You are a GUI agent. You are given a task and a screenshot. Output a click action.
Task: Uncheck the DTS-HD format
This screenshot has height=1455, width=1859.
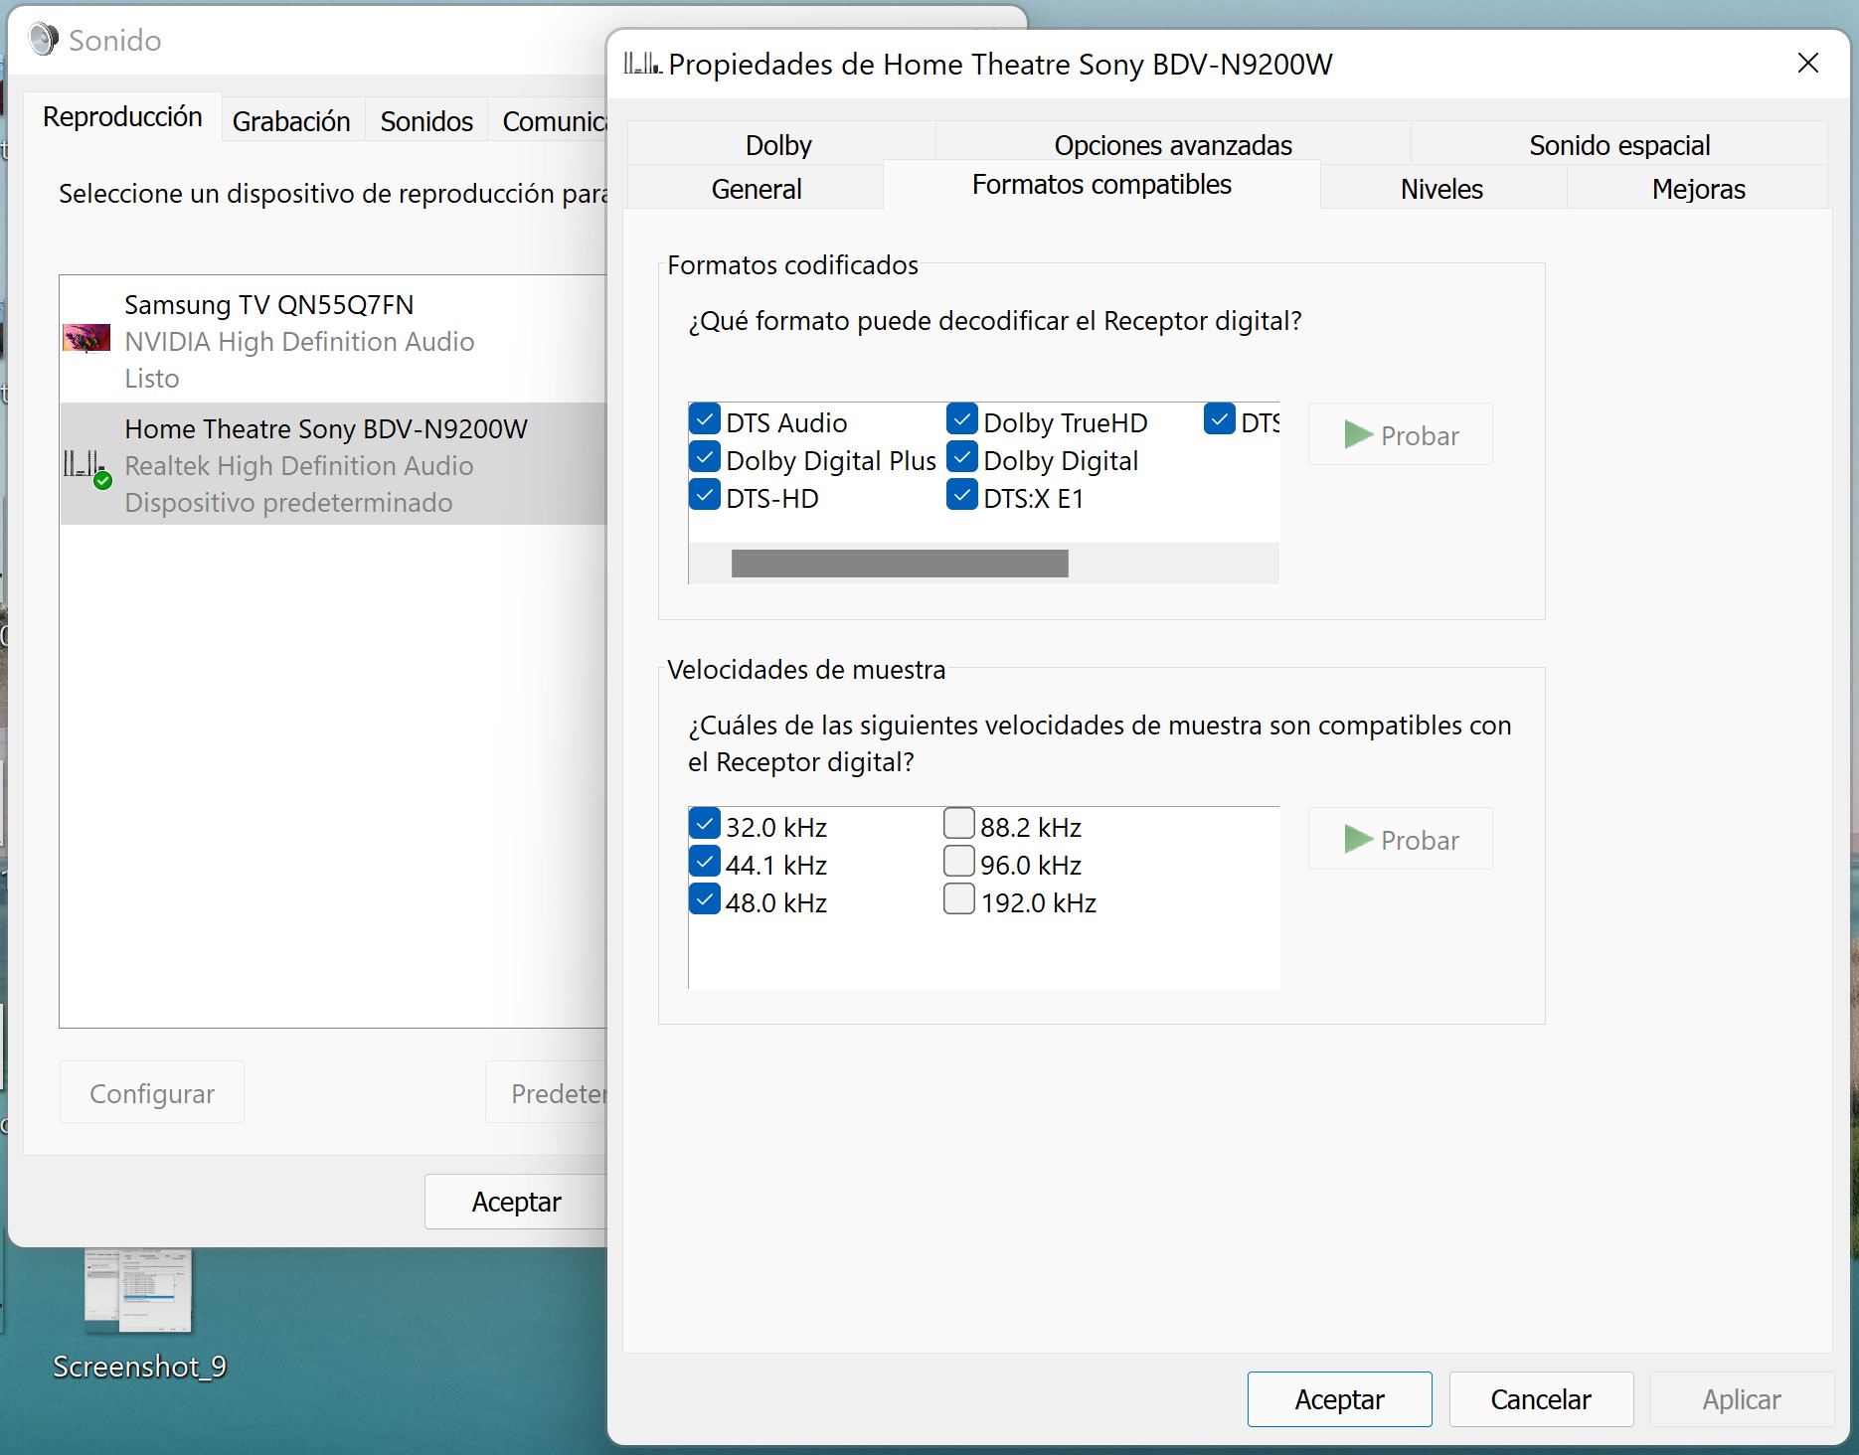click(x=705, y=495)
